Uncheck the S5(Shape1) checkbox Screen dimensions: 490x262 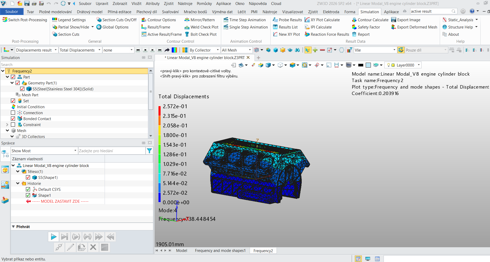[x=28, y=177]
